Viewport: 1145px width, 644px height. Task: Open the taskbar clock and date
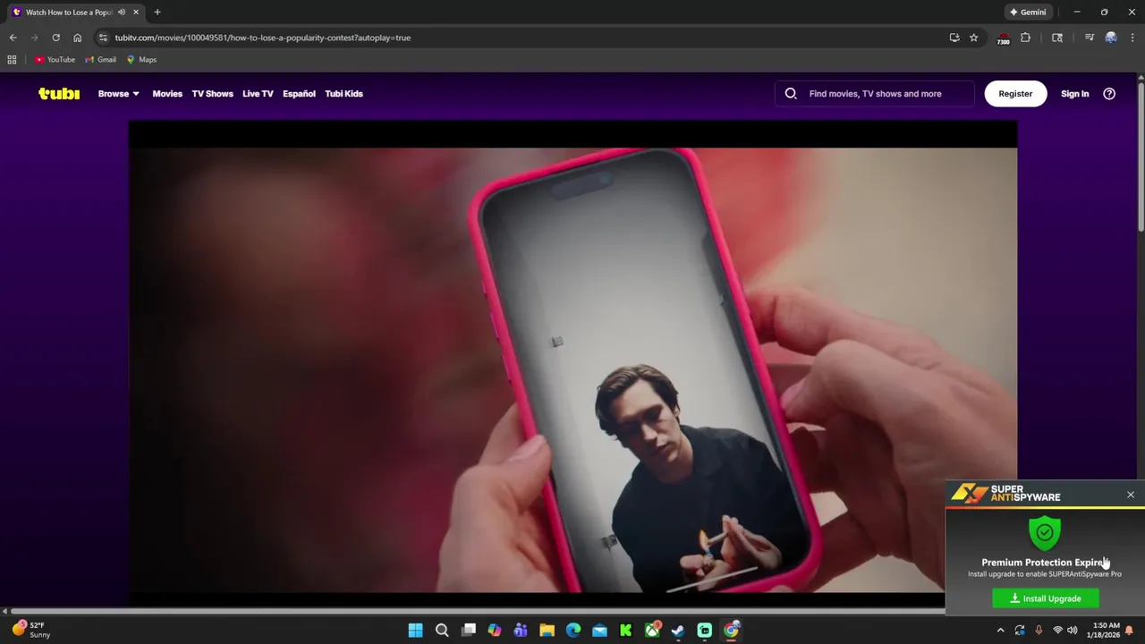(x=1106, y=631)
